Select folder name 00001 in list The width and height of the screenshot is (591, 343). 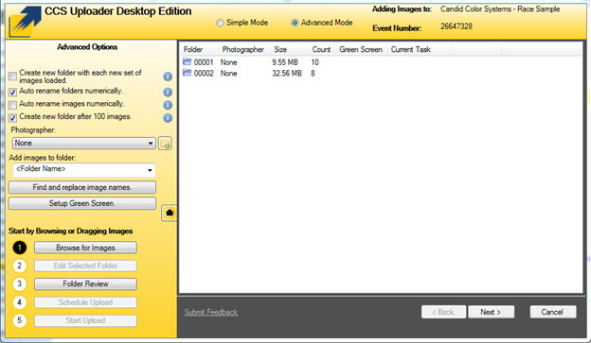click(204, 62)
